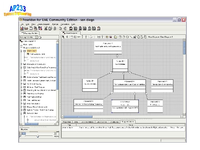Collapse the Data Acquisition Sampling Frequency node
This screenshot has width=200, height=150.
(x=21, y=67)
